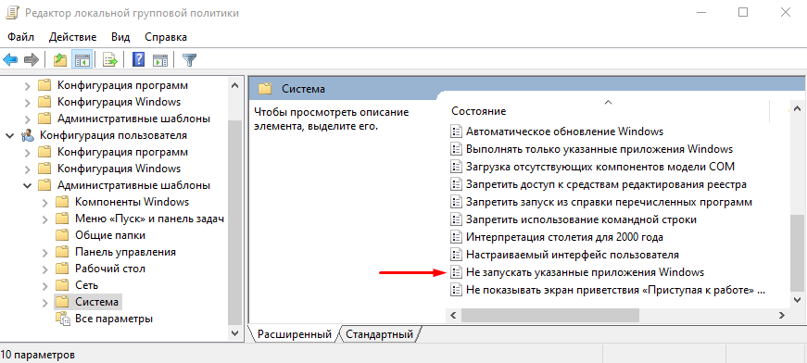
Task: Click the policy icon beside Автоматическое обновление Windows
Action: pos(456,131)
